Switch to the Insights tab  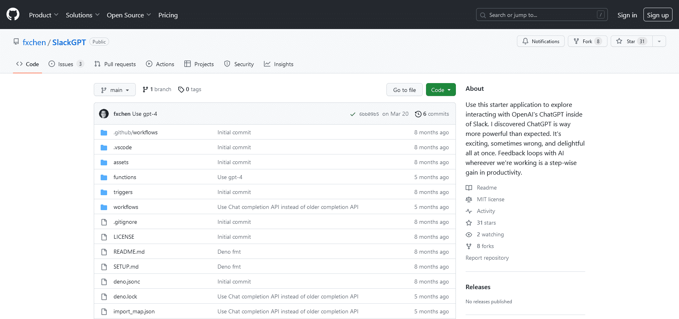pyautogui.click(x=279, y=64)
